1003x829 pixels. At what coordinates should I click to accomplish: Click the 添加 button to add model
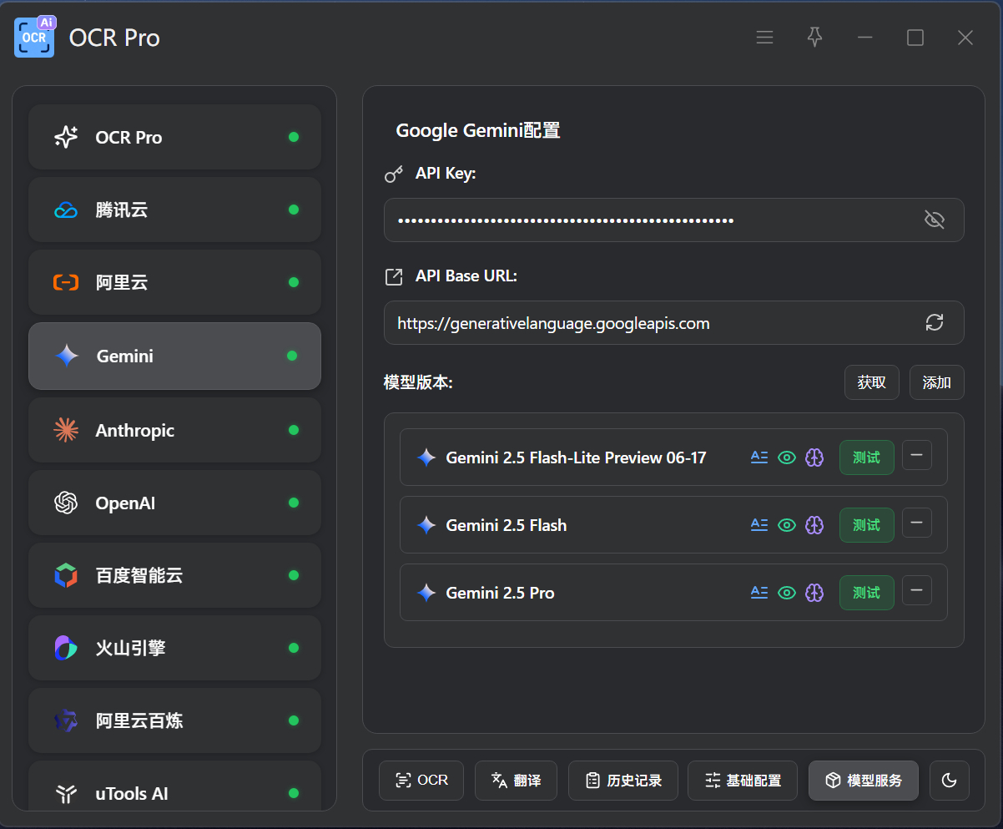coord(937,382)
